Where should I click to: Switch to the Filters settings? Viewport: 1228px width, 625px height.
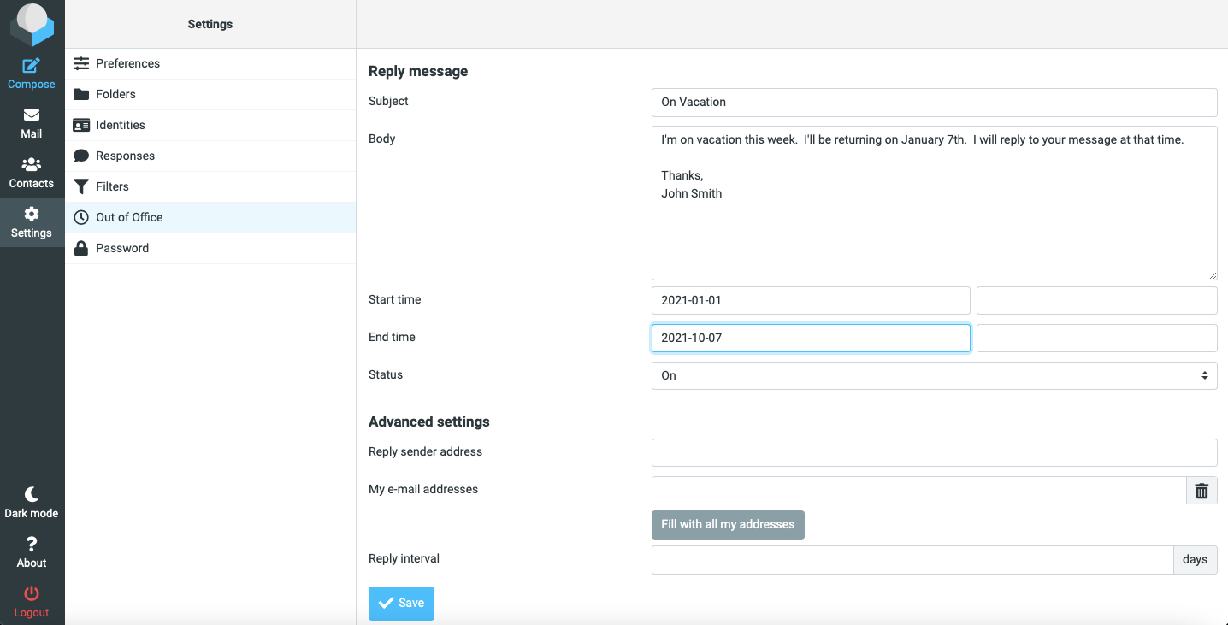113,186
